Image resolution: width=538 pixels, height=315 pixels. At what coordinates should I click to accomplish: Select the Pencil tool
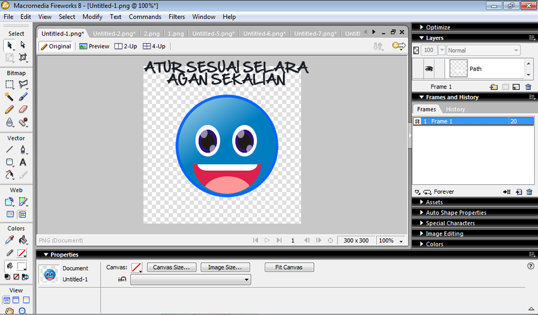9,110
